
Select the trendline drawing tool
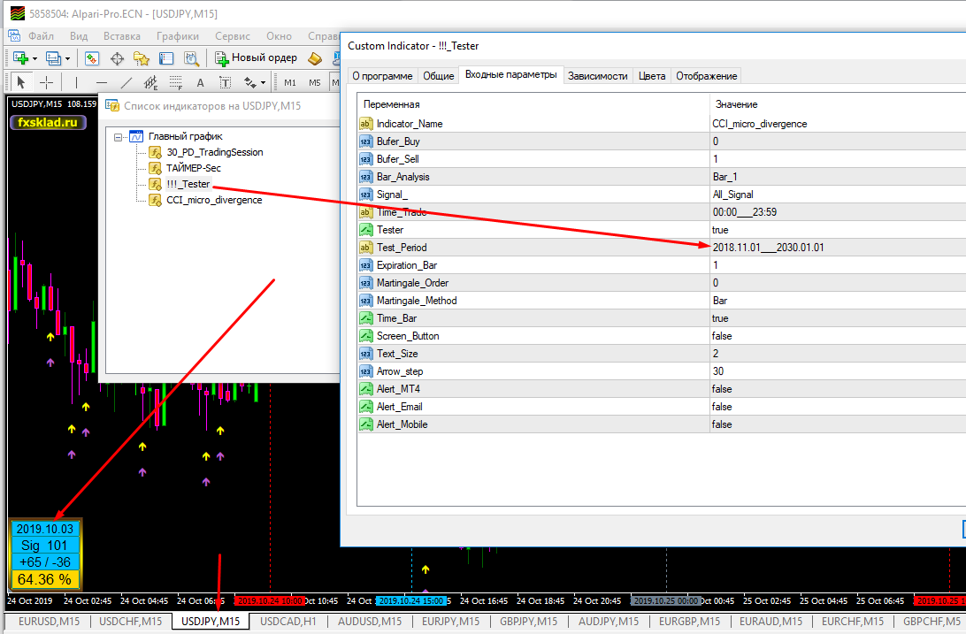[x=126, y=82]
